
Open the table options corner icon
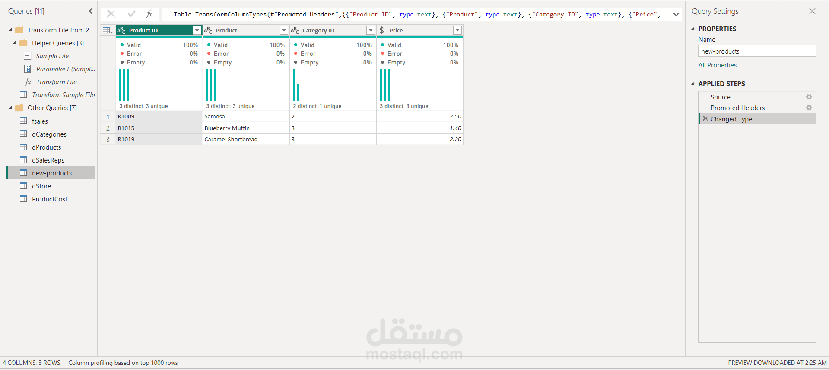coord(108,30)
